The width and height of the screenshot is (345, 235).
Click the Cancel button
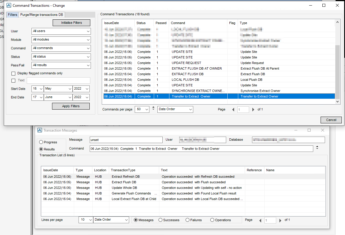pyautogui.click(x=331, y=120)
